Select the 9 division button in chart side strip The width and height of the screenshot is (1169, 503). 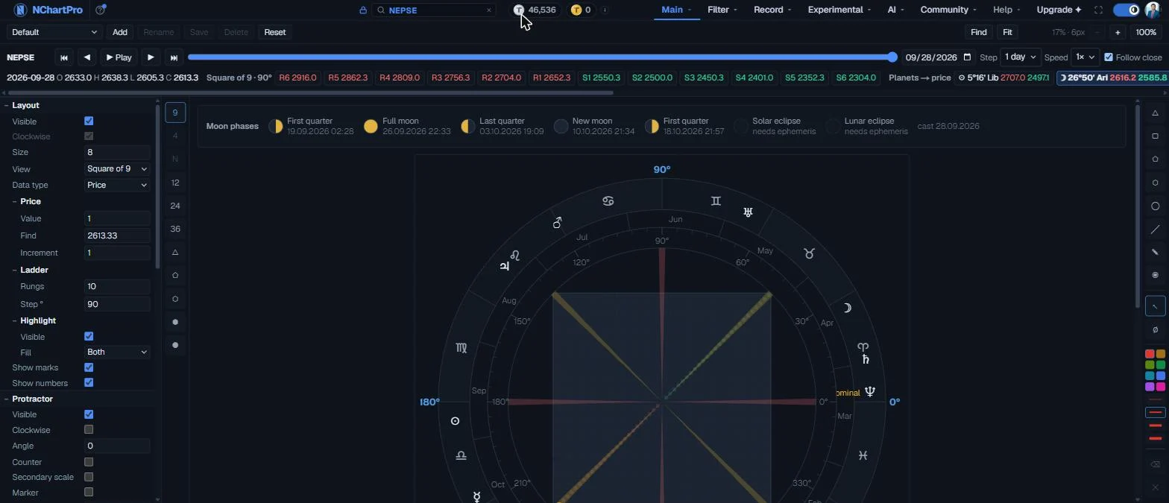pyautogui.click(x=175, y=113)
